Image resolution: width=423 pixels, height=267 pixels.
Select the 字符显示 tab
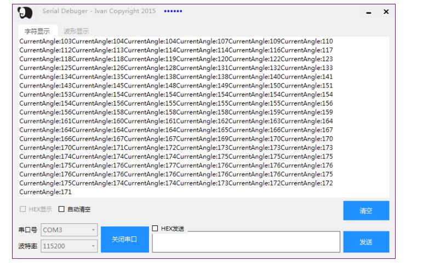(x=37, y=31)
